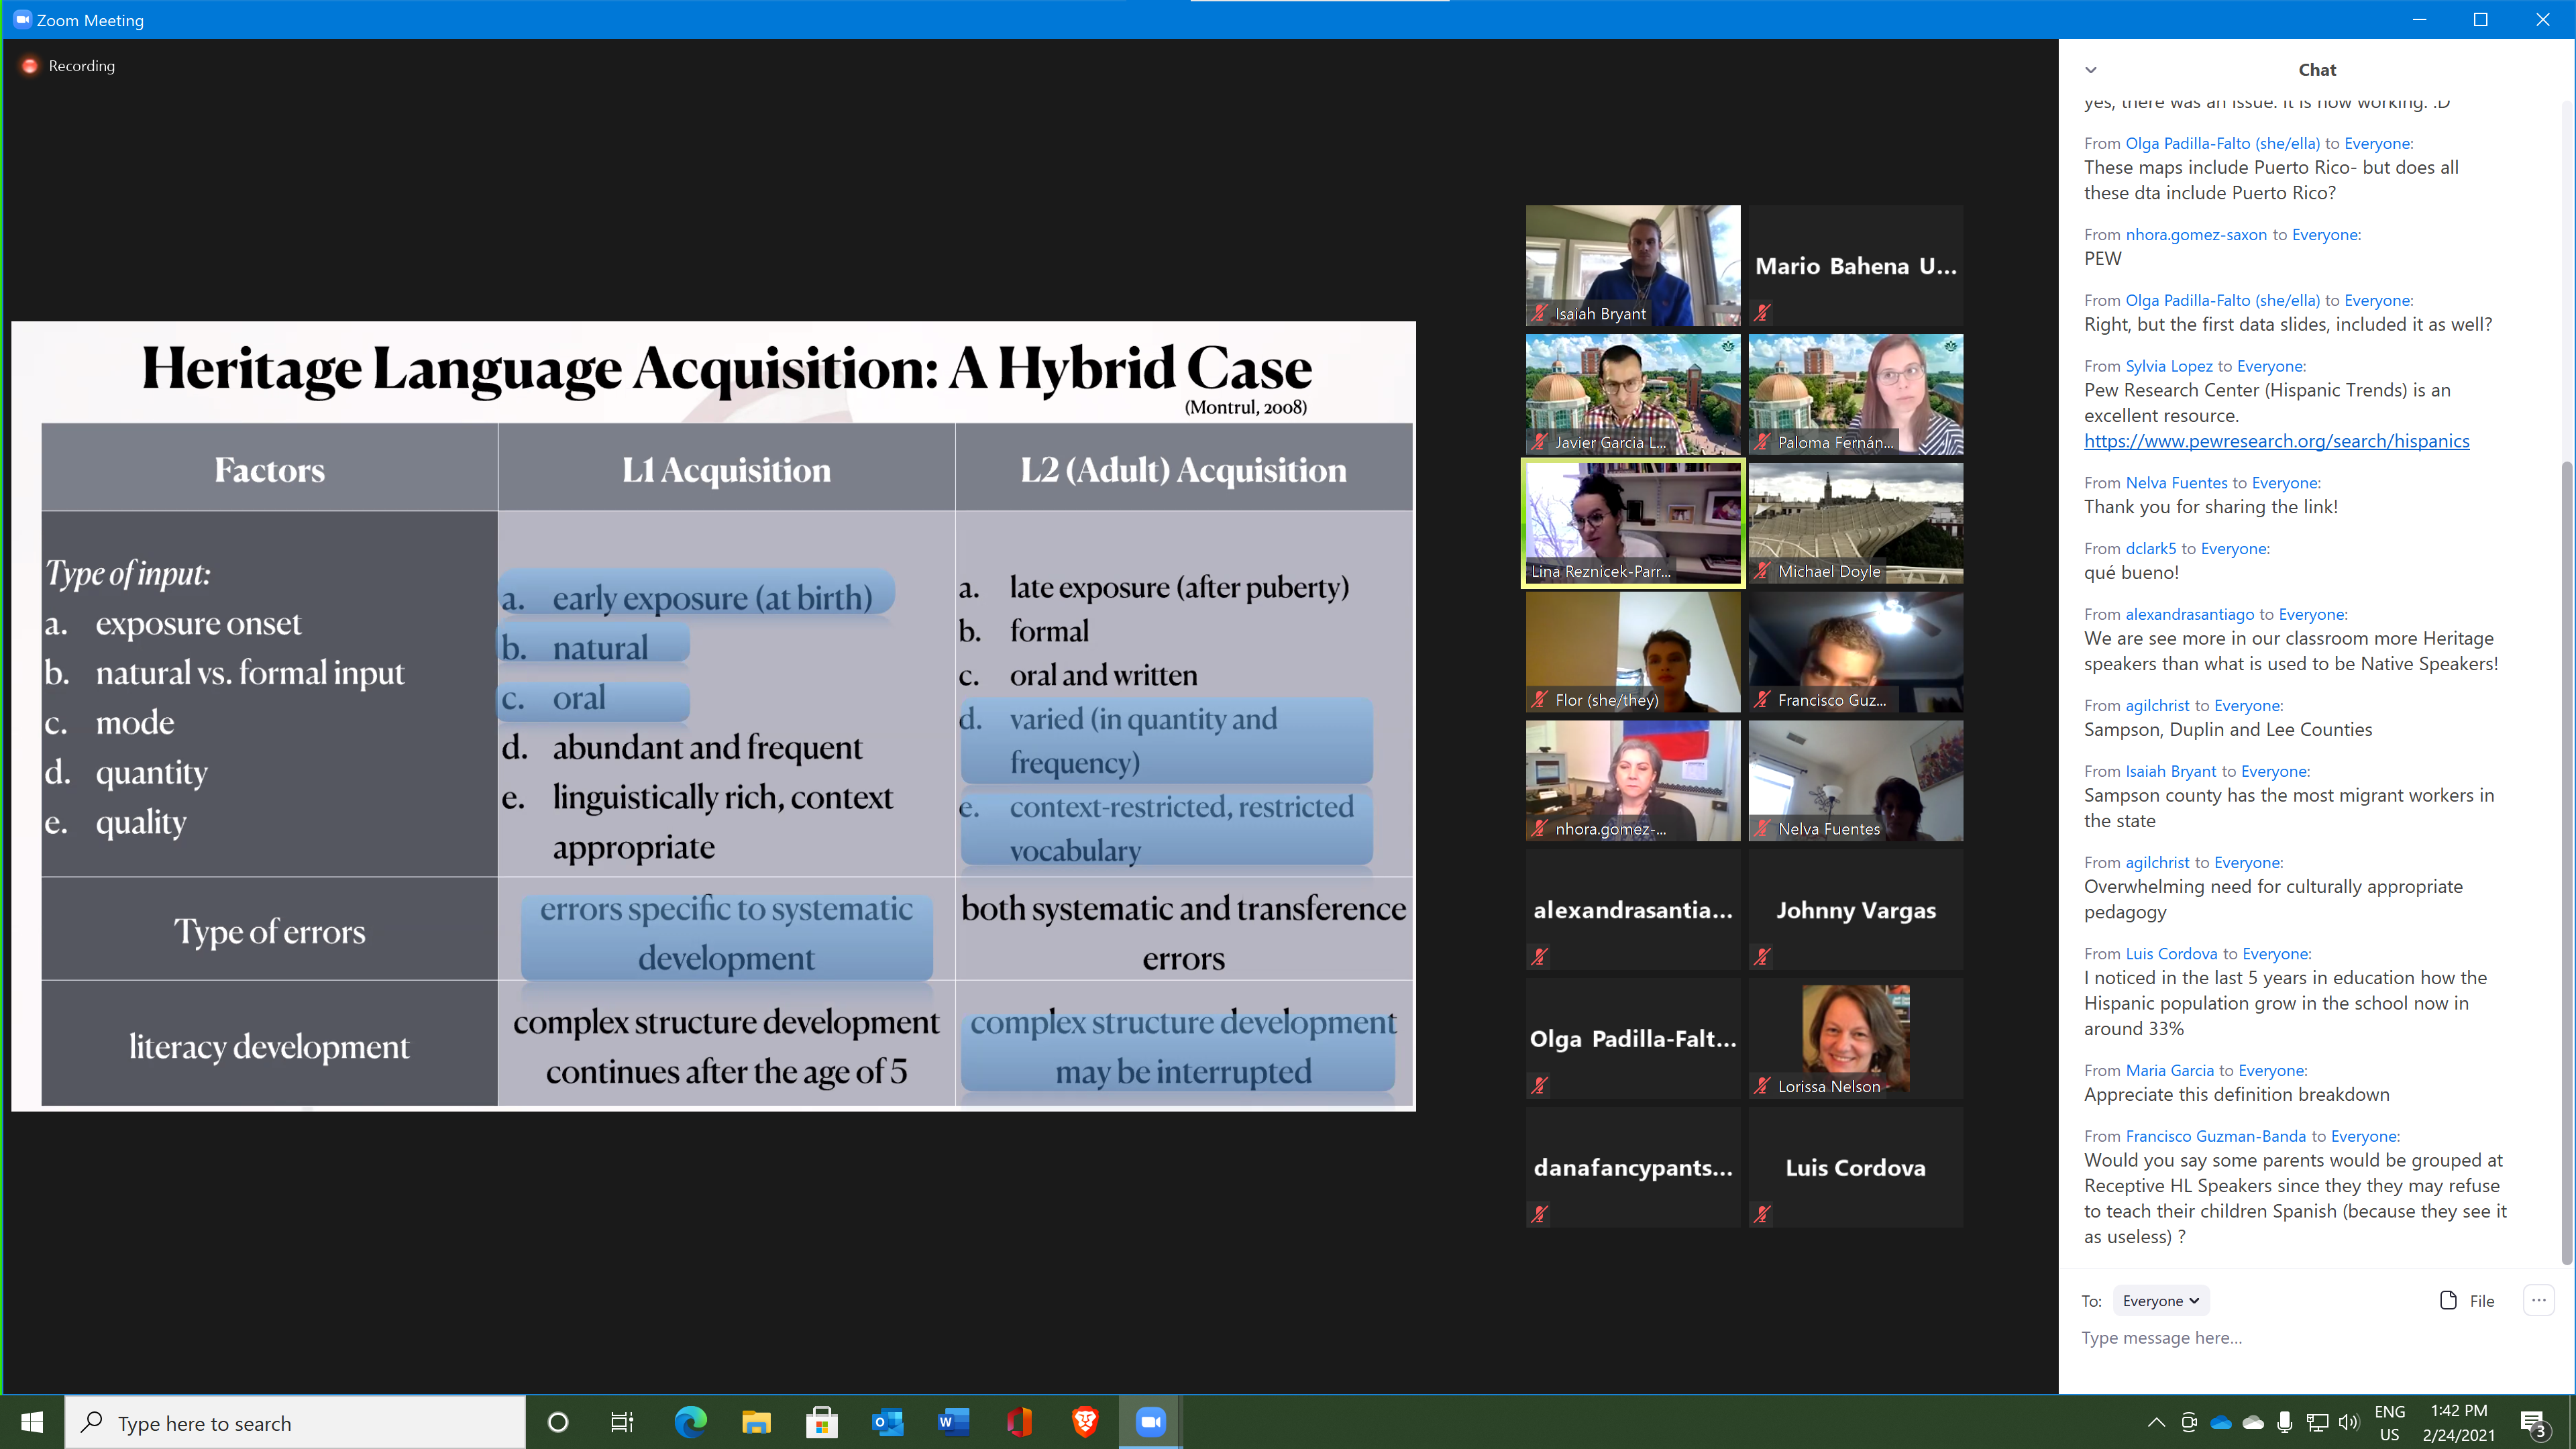This screenshot has width=2576, height=1449.
Task: Click the Recording indicator icon
Action: point(30,66)
